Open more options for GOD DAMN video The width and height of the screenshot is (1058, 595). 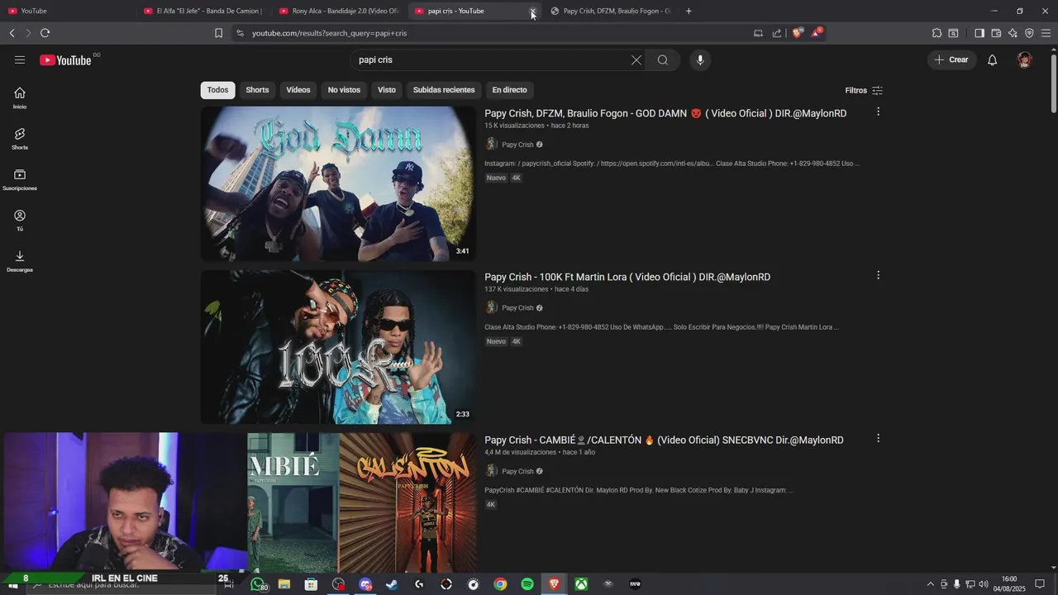point(878,112)
